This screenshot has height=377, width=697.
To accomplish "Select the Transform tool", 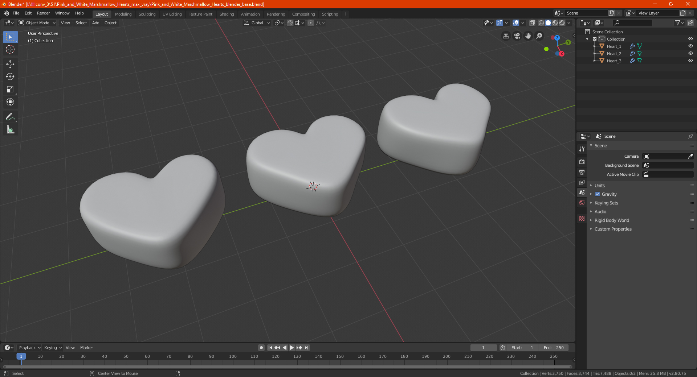I will coord(10,102).
